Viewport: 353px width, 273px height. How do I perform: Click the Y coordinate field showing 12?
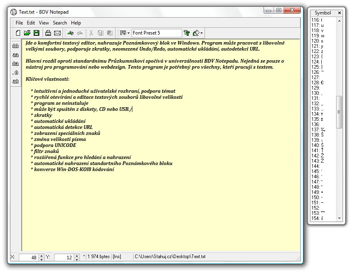coord(64,257)
